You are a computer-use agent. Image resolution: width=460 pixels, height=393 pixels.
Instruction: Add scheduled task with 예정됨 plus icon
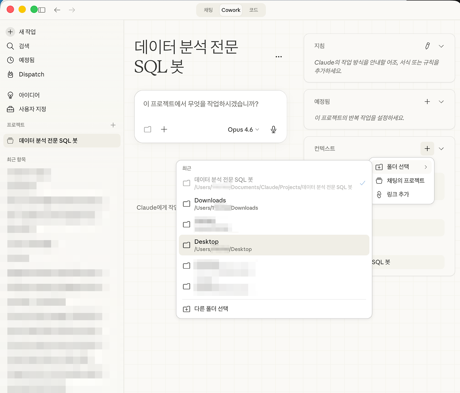(x=427, y=102)
